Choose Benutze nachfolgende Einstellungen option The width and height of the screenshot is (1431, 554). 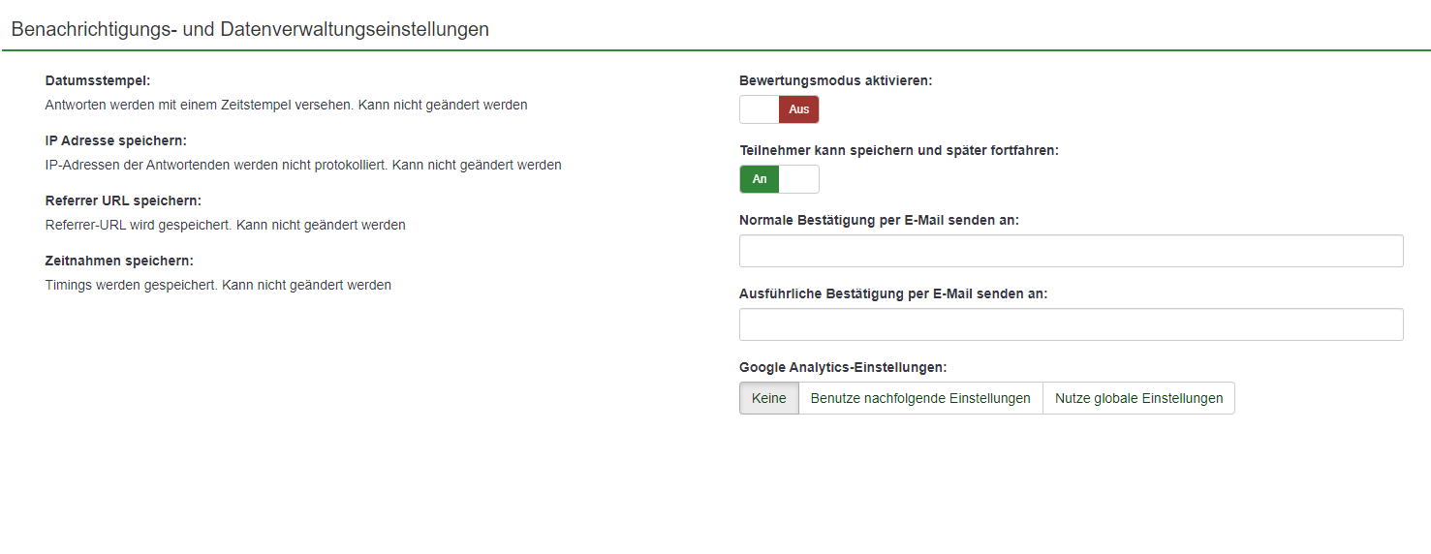click(920, 398)
